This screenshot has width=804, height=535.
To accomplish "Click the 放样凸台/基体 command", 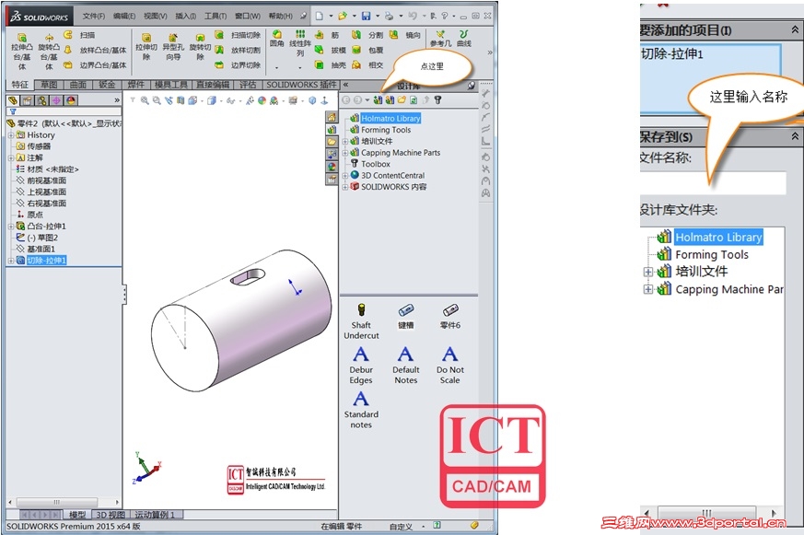I will click(96, 51).
